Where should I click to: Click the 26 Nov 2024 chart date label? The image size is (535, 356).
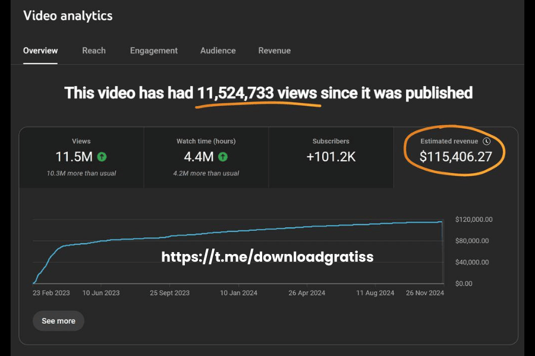[x=424, y=293]
